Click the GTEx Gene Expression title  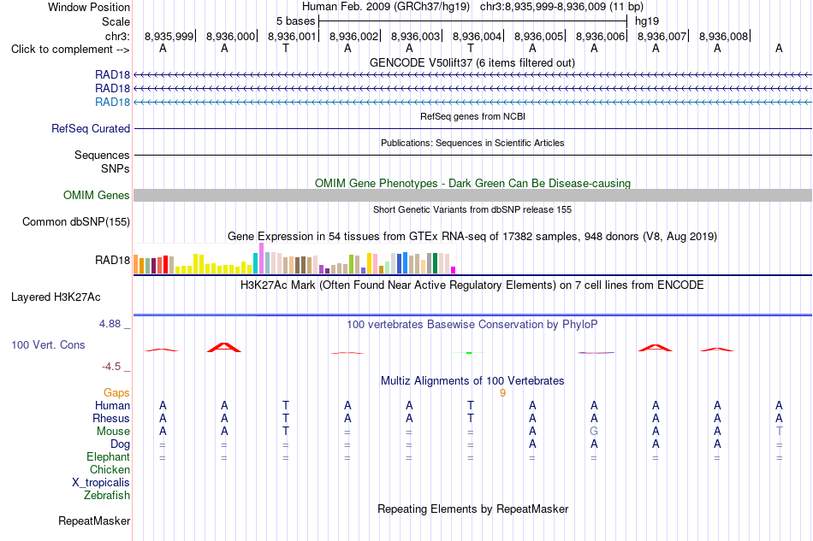[x=472, y=237]
